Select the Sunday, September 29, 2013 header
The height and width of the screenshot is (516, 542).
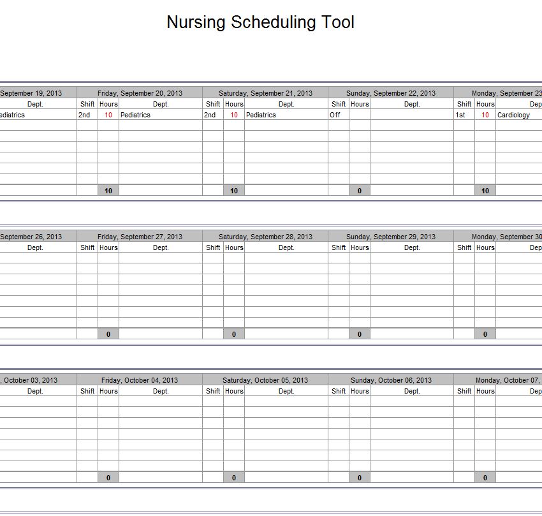391,237
